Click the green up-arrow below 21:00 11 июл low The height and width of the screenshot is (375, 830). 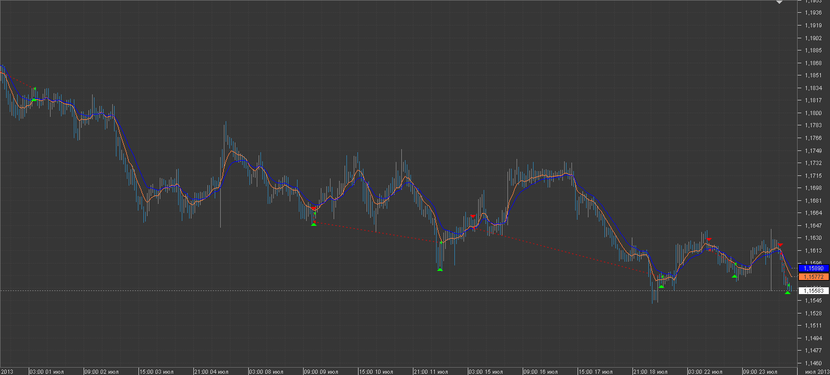440,270
